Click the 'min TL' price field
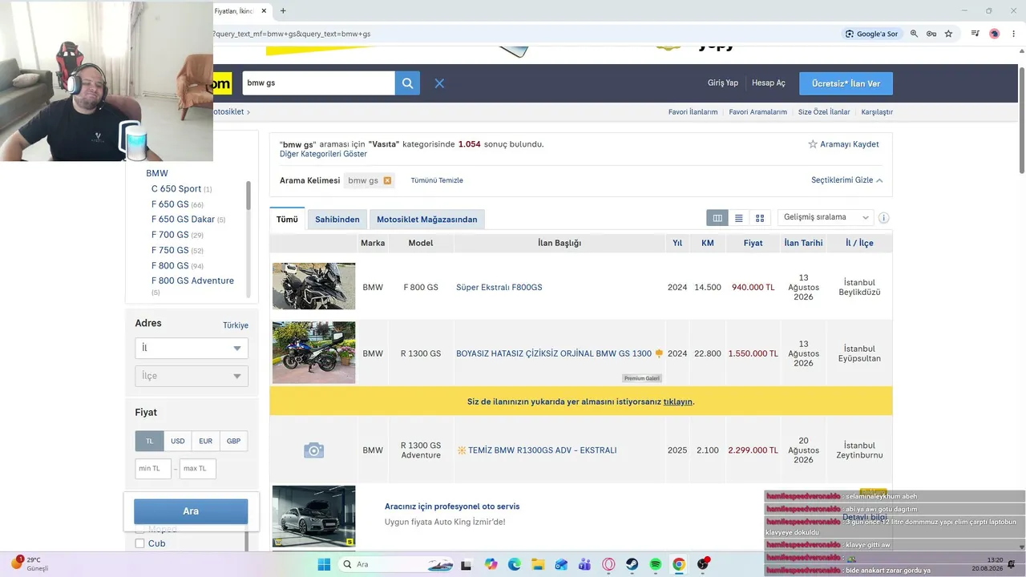The width and height of the screenshot is (1026, 577). 153,469
